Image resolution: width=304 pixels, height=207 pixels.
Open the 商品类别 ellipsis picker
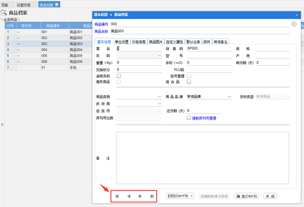pos(159,97)
